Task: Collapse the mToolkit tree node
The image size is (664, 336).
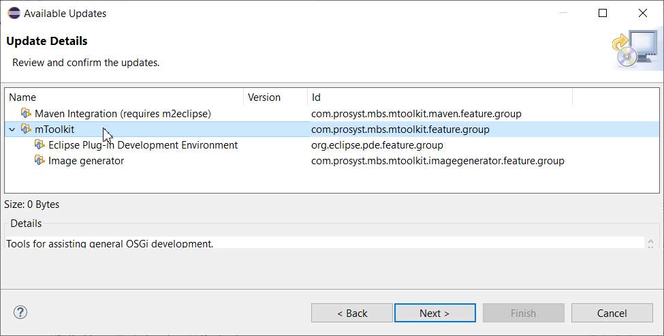Action: tap(12, 129)
